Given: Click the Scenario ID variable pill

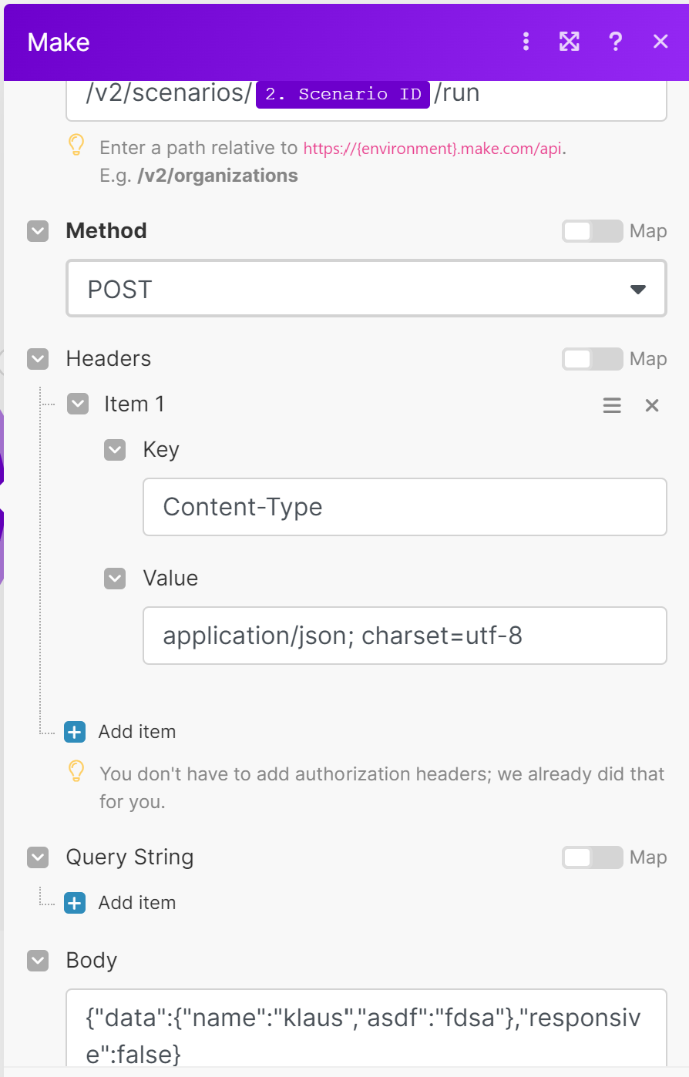Looking at the screenshot, I should (x=342, y=94).
